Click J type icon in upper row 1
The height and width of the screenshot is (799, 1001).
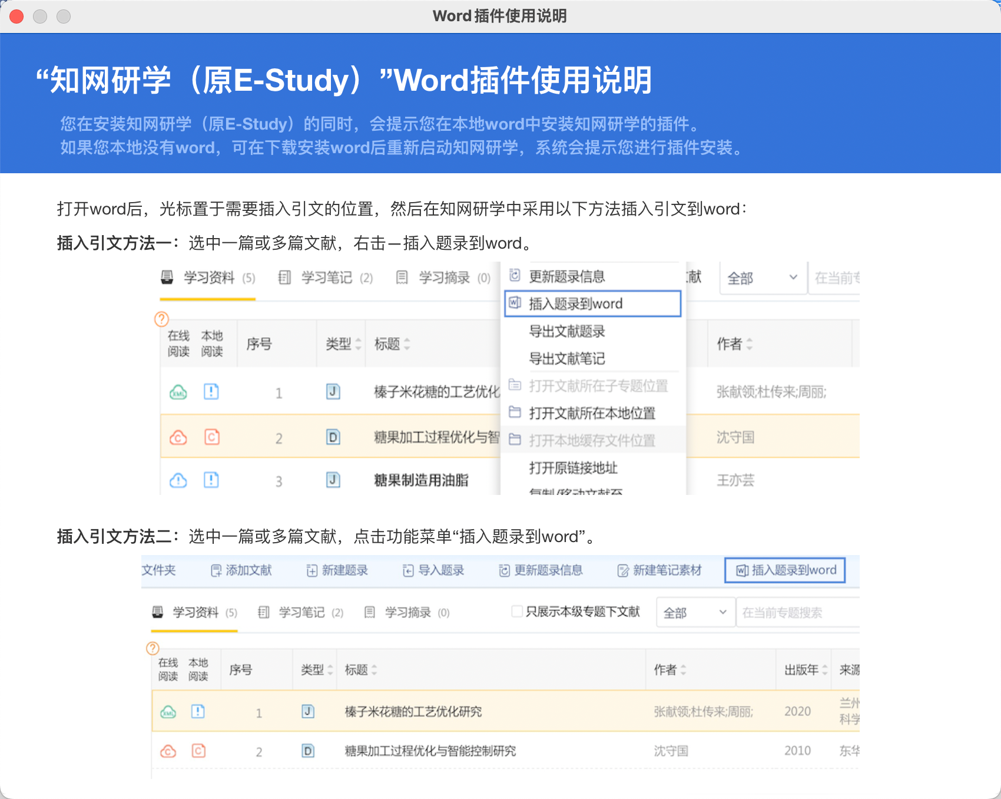tap(333, 392)
